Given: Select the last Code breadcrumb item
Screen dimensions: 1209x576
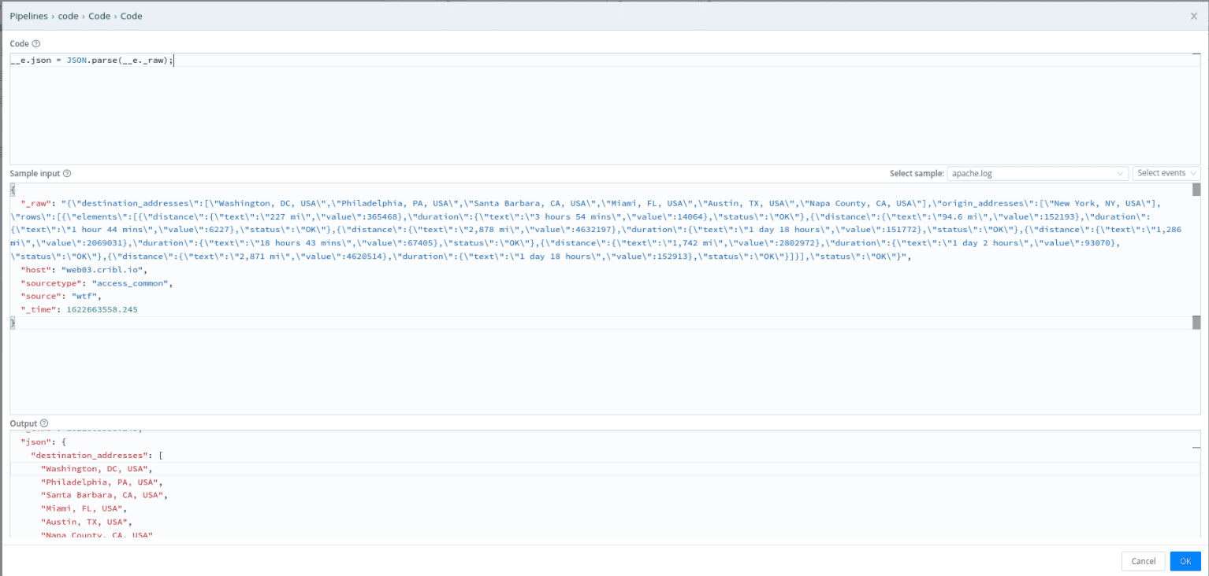Looking at the screenshot, I should [132, 16].
